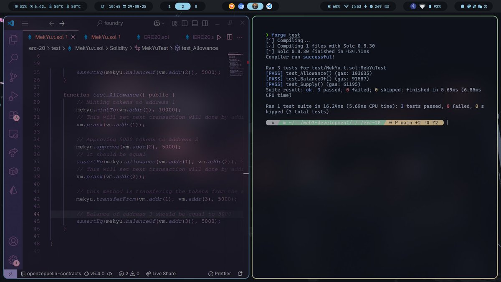The height and width of the screenshot is (282, 501).
Task: Close the MekYu.t.sol tab
Action: point(73,37)
